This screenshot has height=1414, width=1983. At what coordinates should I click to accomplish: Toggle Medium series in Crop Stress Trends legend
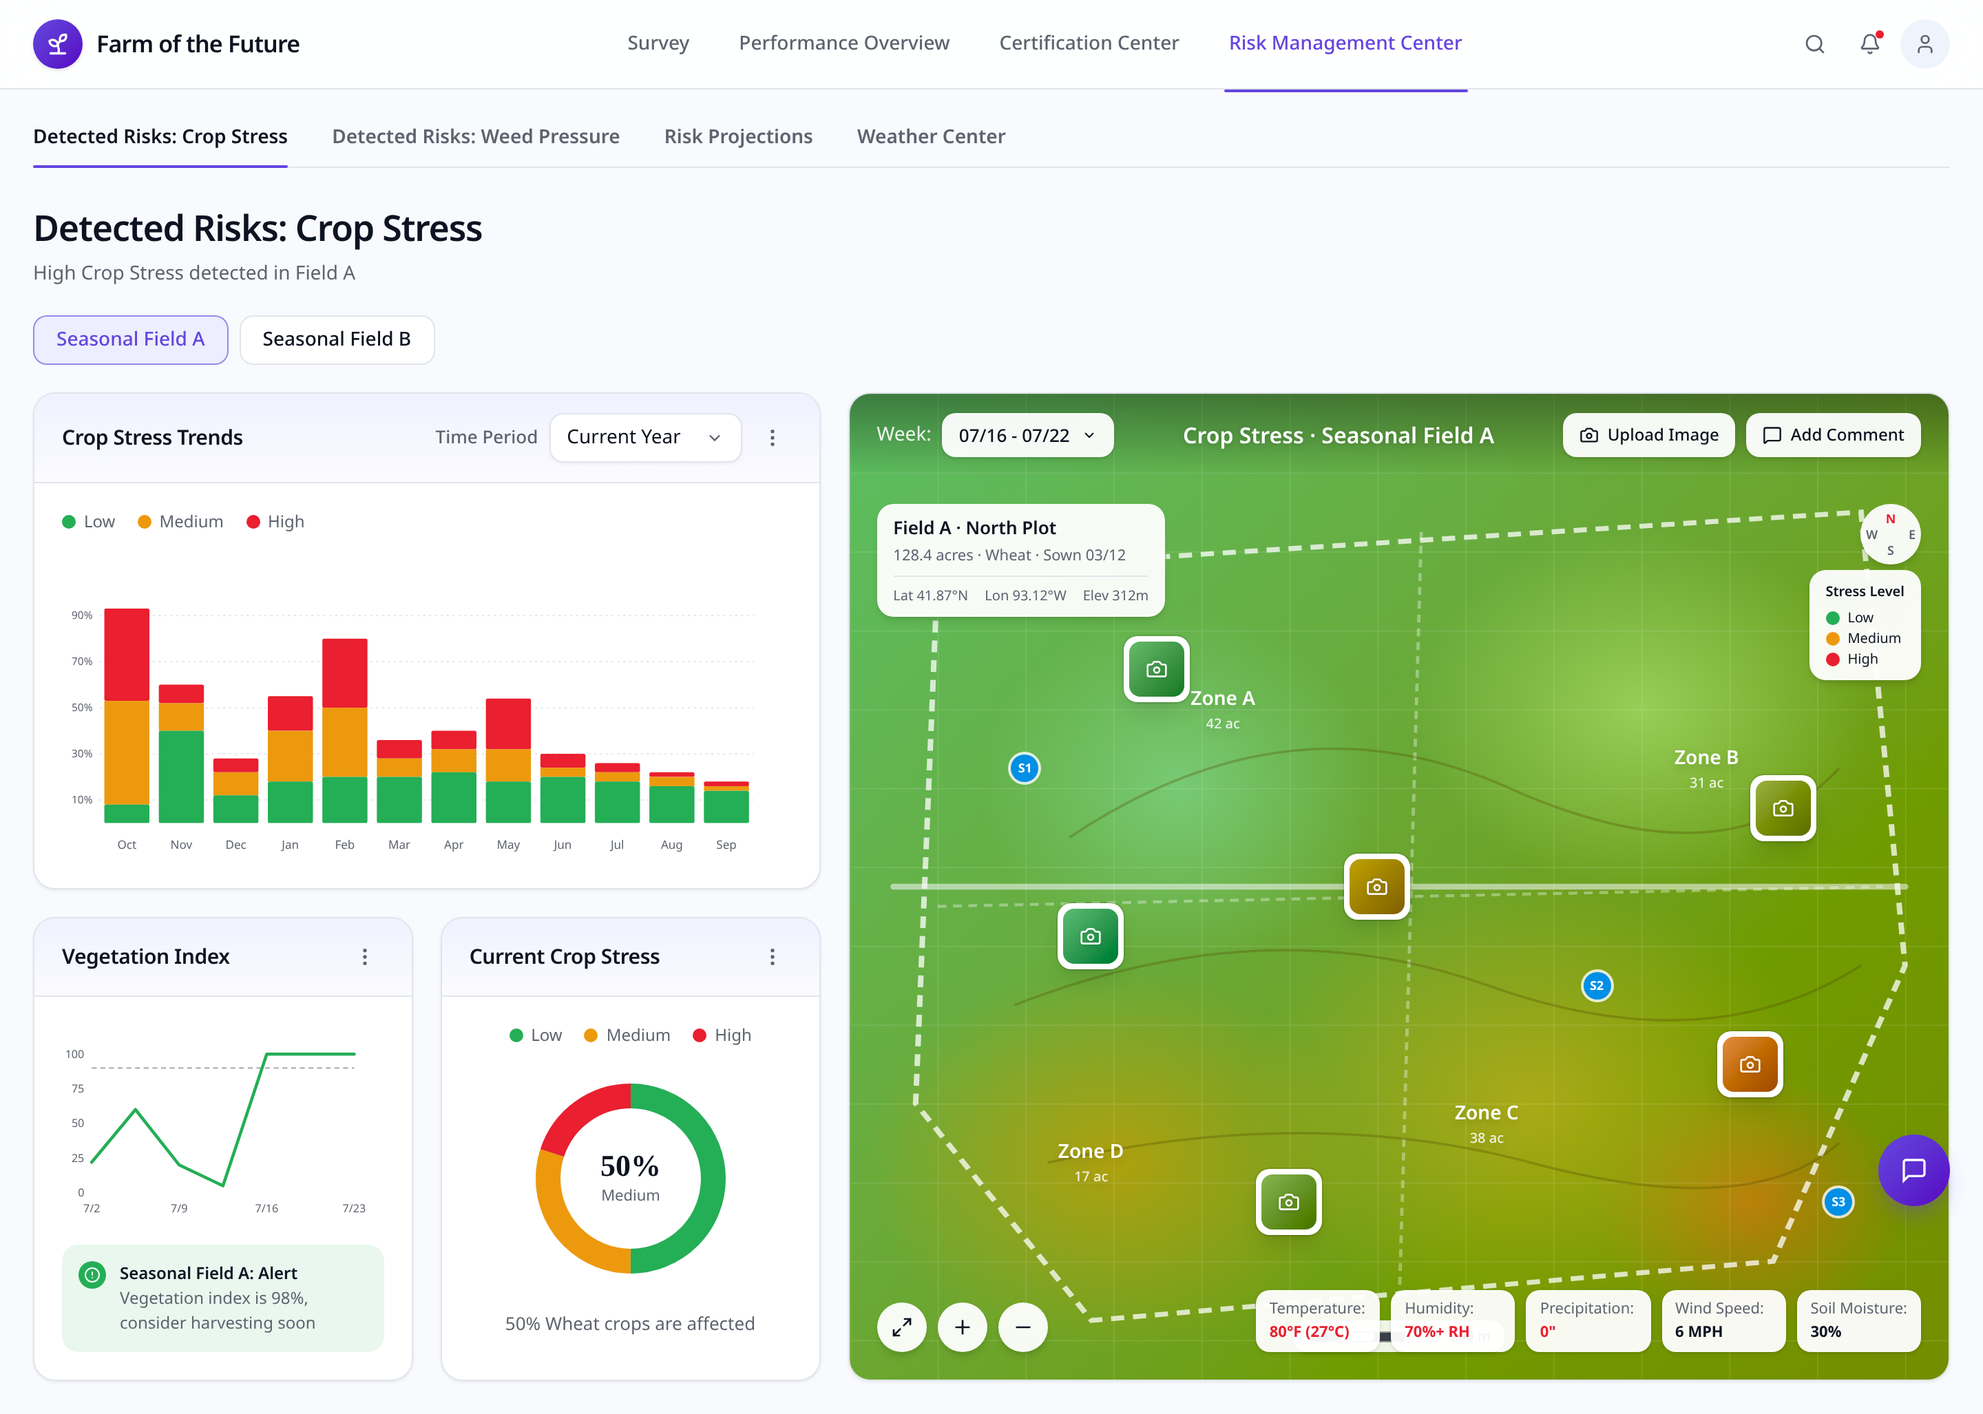click(x=180, y=522)
